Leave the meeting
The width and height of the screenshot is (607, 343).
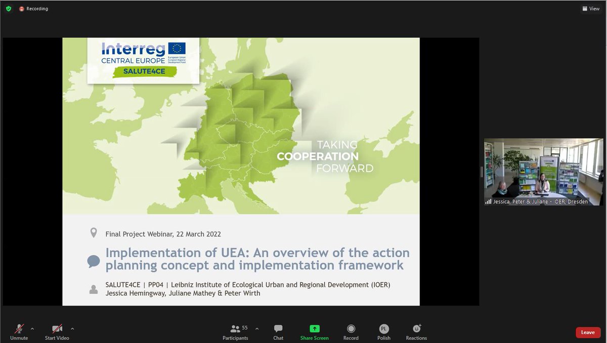[588, 332]
